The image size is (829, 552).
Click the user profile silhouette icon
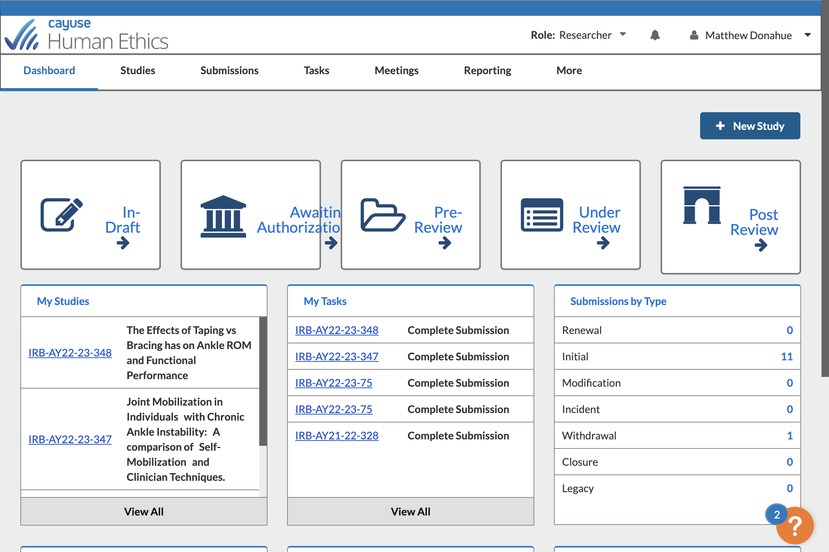point(694,35)
